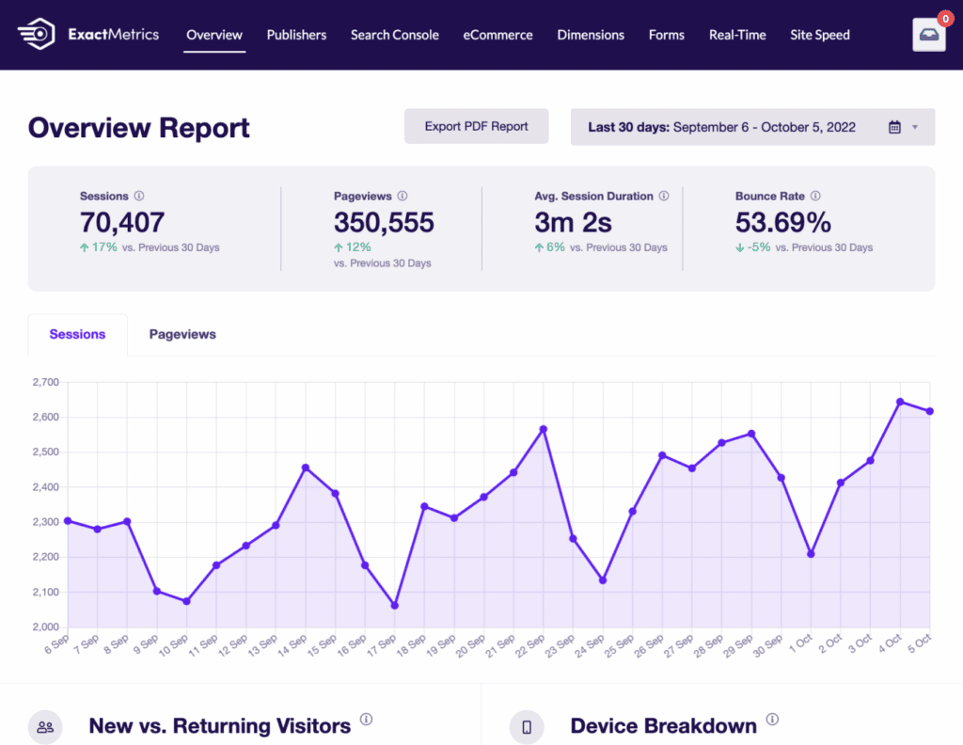Click the visitors people icon
The width and height of the screenshot is (963, 745).
click(x=45, y=726)
